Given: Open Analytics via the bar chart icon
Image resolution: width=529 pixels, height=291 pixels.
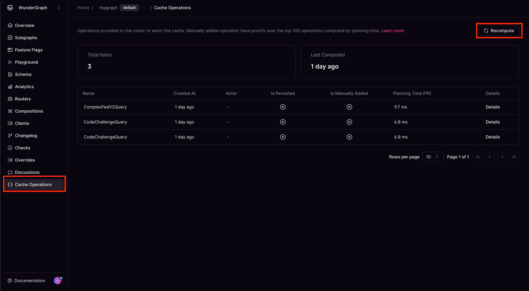Looking at the screenshot, I should pyautogui.click(x=10, y=87).
